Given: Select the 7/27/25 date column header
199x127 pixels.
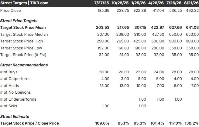Looking at the screenshot, I should pos(101,3).
